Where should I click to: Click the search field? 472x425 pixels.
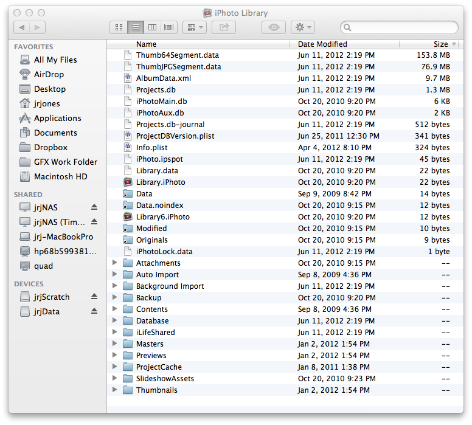[x=399, y=28]
